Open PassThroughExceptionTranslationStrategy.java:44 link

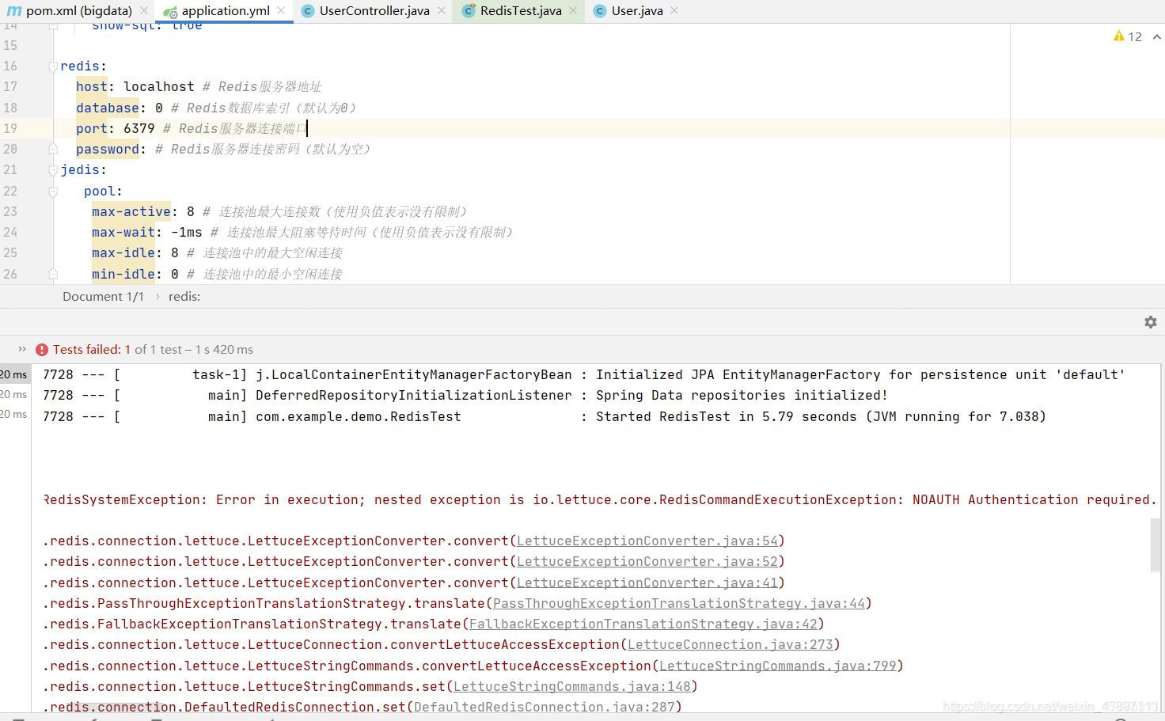pyautogui.click(x=679, y=604)
